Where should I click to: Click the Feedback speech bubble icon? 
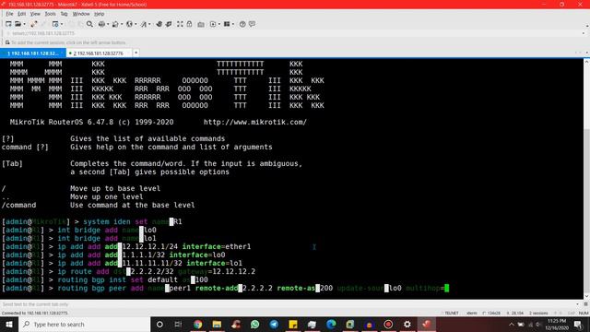(252, 24)
